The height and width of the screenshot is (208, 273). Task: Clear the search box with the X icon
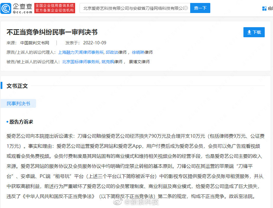point(186,8)
